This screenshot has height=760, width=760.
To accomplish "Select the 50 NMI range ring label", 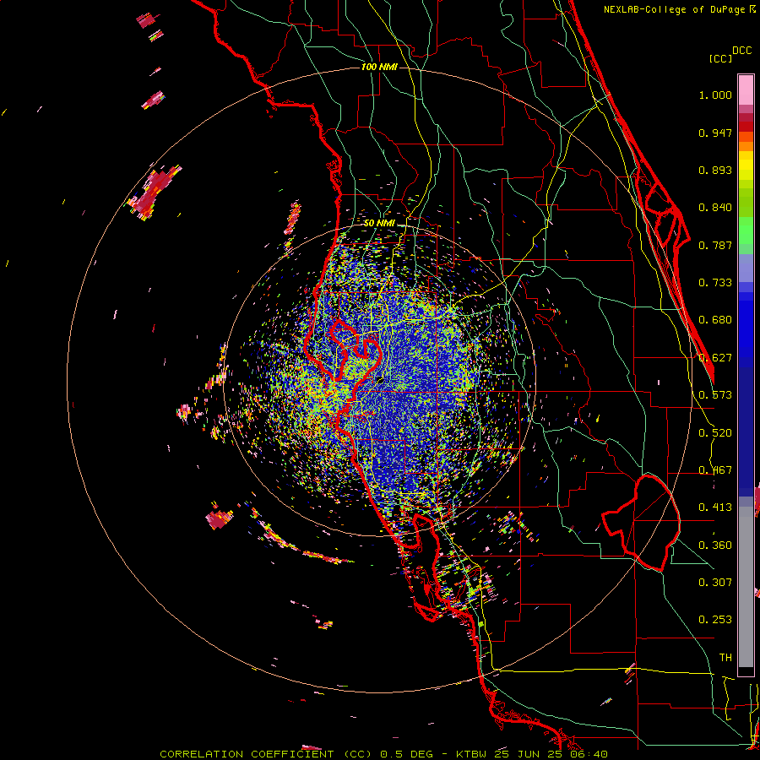I will 379,224.
